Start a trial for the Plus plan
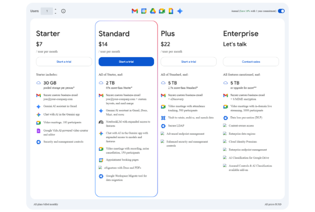 click(188, 62)
